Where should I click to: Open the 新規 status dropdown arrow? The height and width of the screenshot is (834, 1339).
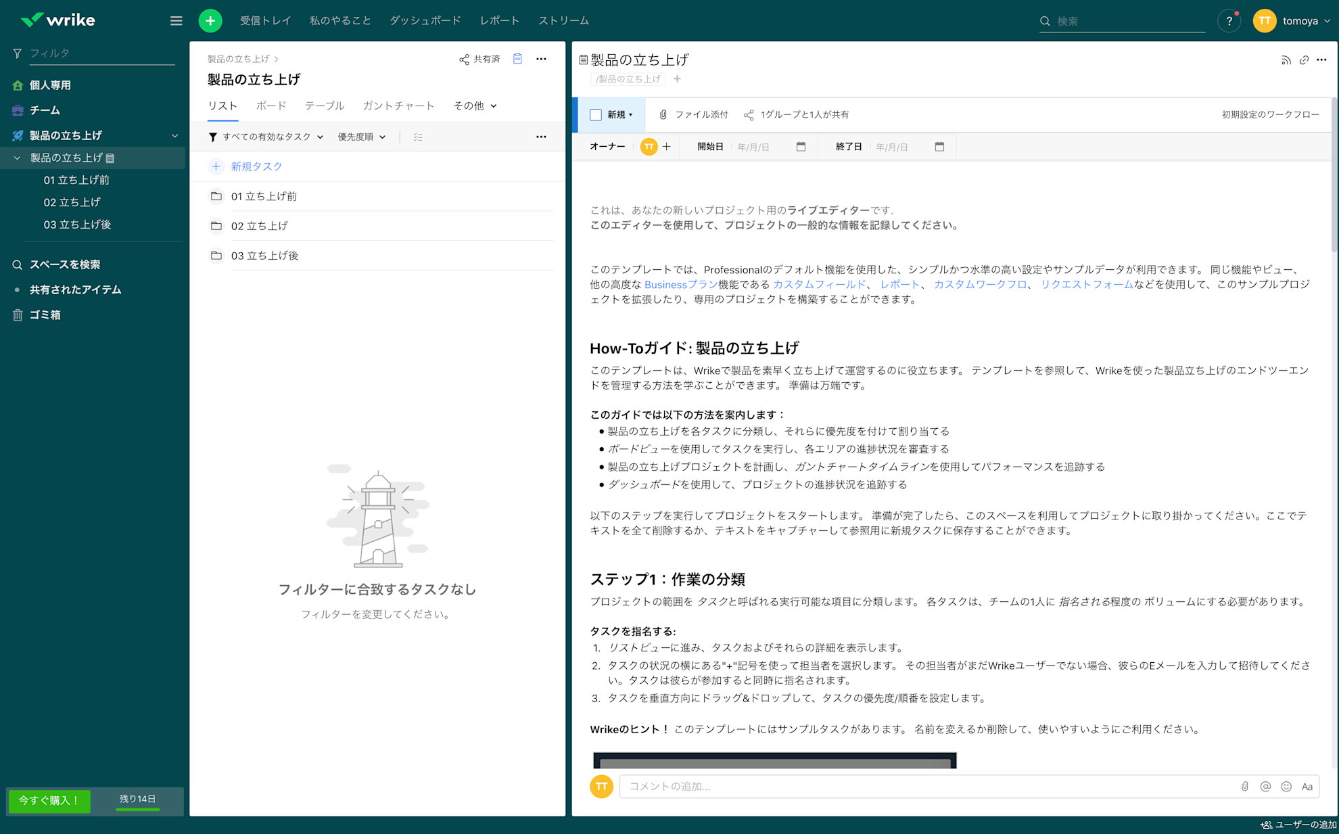pos(630,115)
